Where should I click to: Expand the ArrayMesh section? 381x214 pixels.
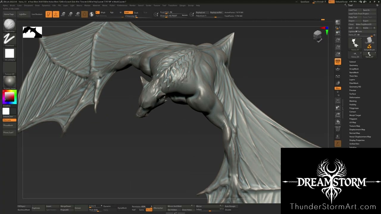354,69
